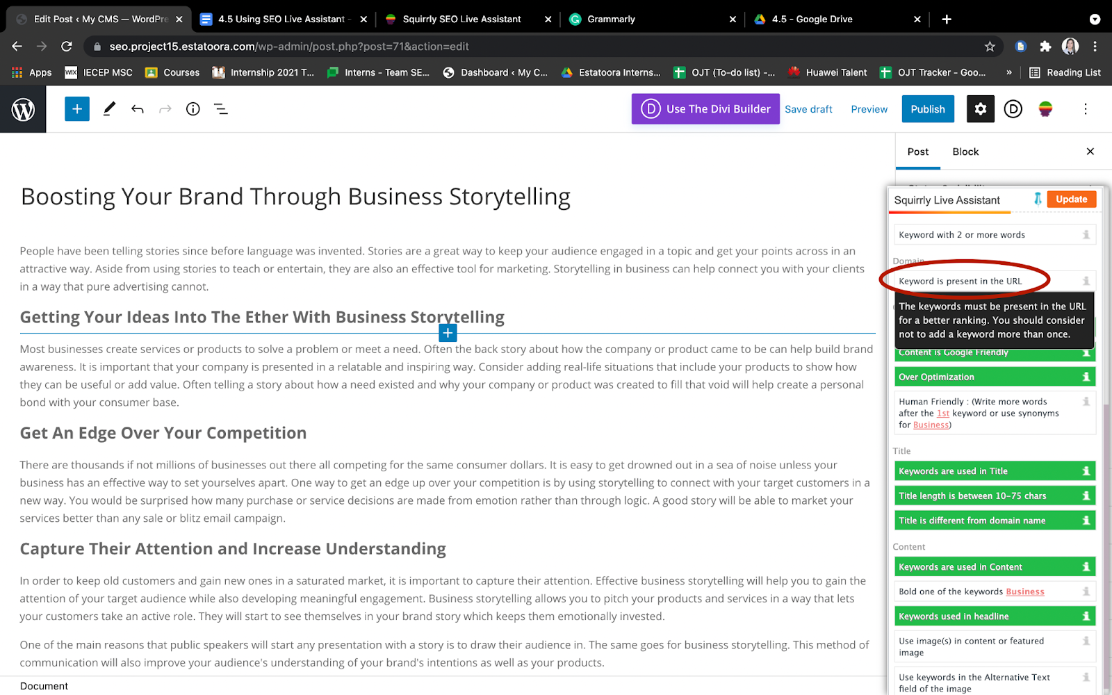Image resolution: width=1112 pixels, height=695 pixels.
Task: Click 'Capture Their Attention and Increase Understanding' heading
Action: [233, 549]
